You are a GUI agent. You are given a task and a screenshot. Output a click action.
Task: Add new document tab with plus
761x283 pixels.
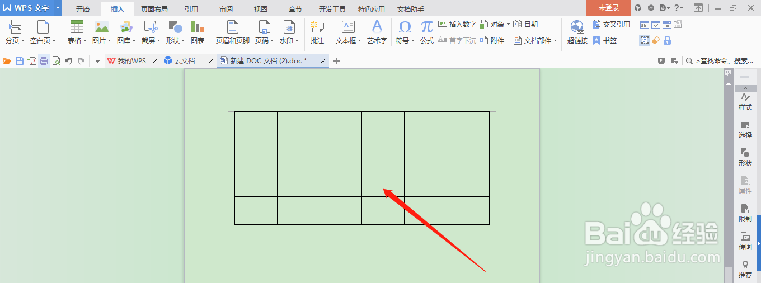(336, 61)
